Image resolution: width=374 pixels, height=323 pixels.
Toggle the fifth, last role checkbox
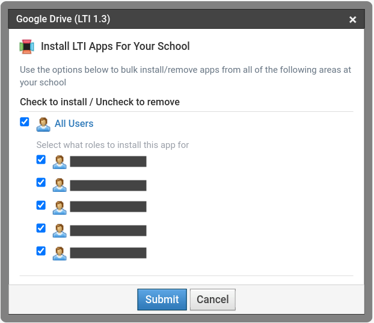pyautogui.click(x=41, y=251)
